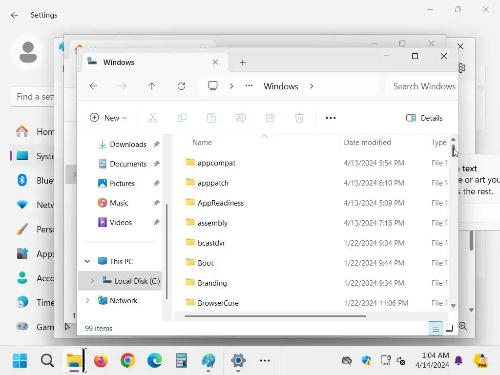The image size is (500, 375).
Task: Add a new File Explorer tab
Action: tap(243, 62)
